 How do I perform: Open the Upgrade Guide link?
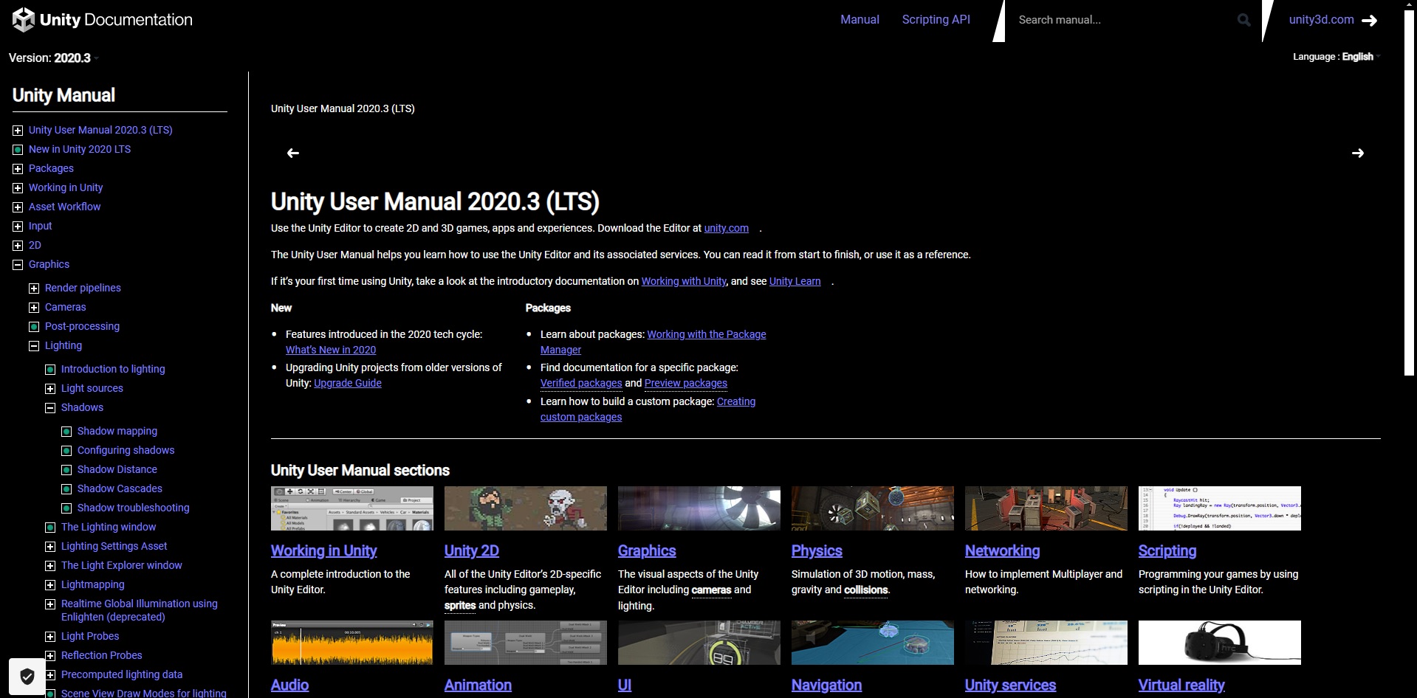[348, 384]
